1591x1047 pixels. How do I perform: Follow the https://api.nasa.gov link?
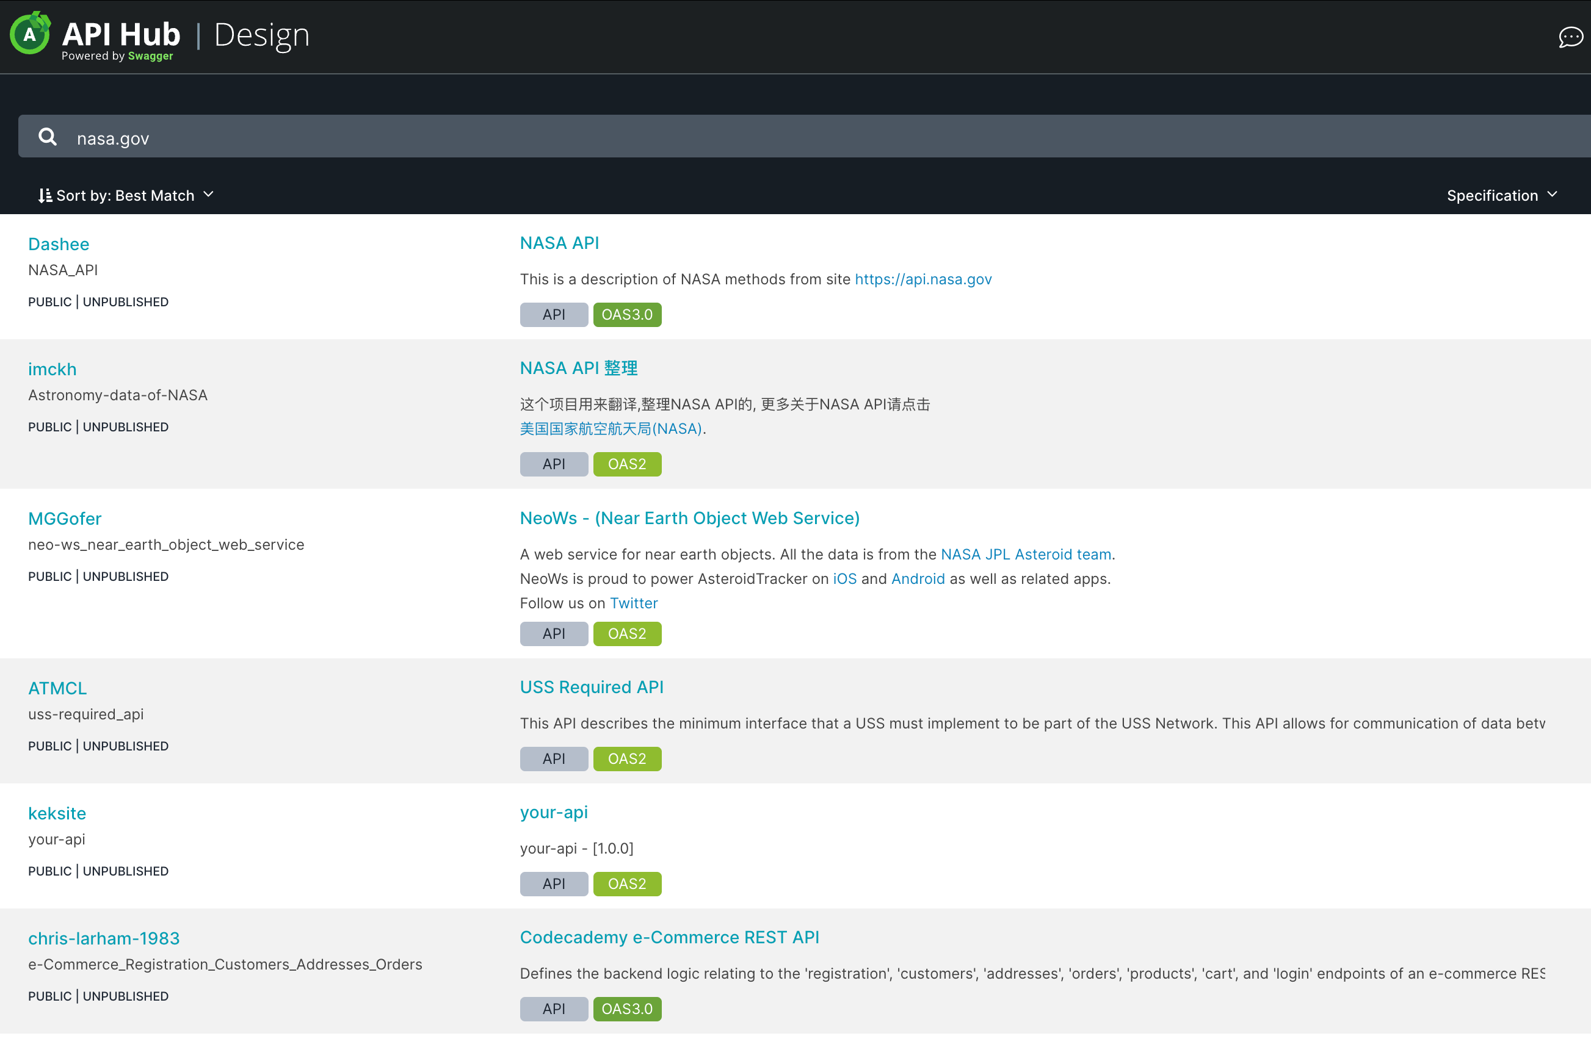(922, 279)
